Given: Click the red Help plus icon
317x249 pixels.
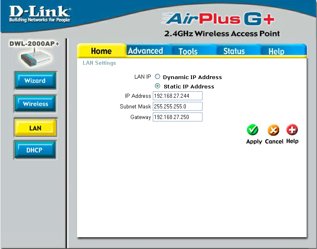Looking at the screenshot, I should coord(292,130).
